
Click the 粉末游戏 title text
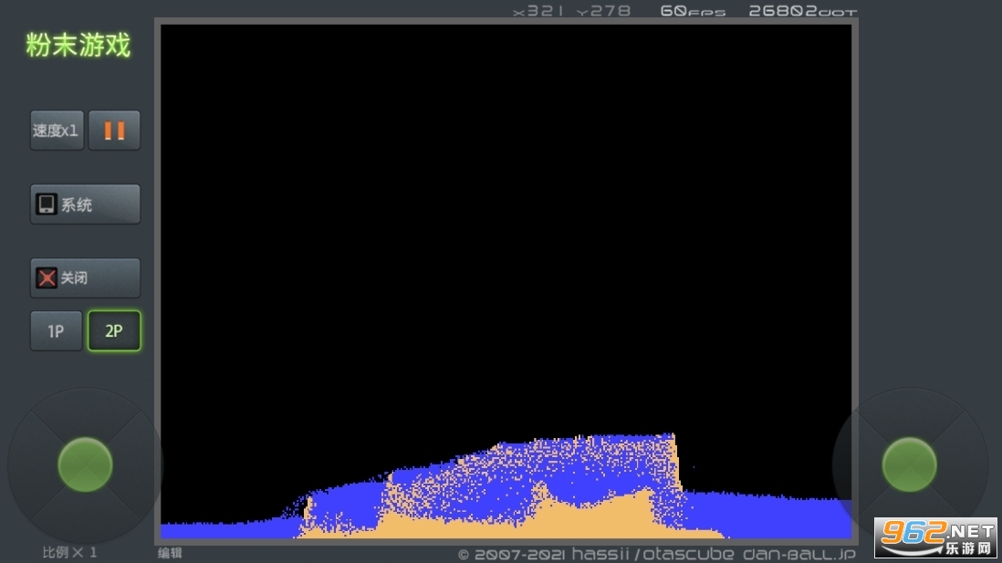pyautogui.click(x=78, y=46)
